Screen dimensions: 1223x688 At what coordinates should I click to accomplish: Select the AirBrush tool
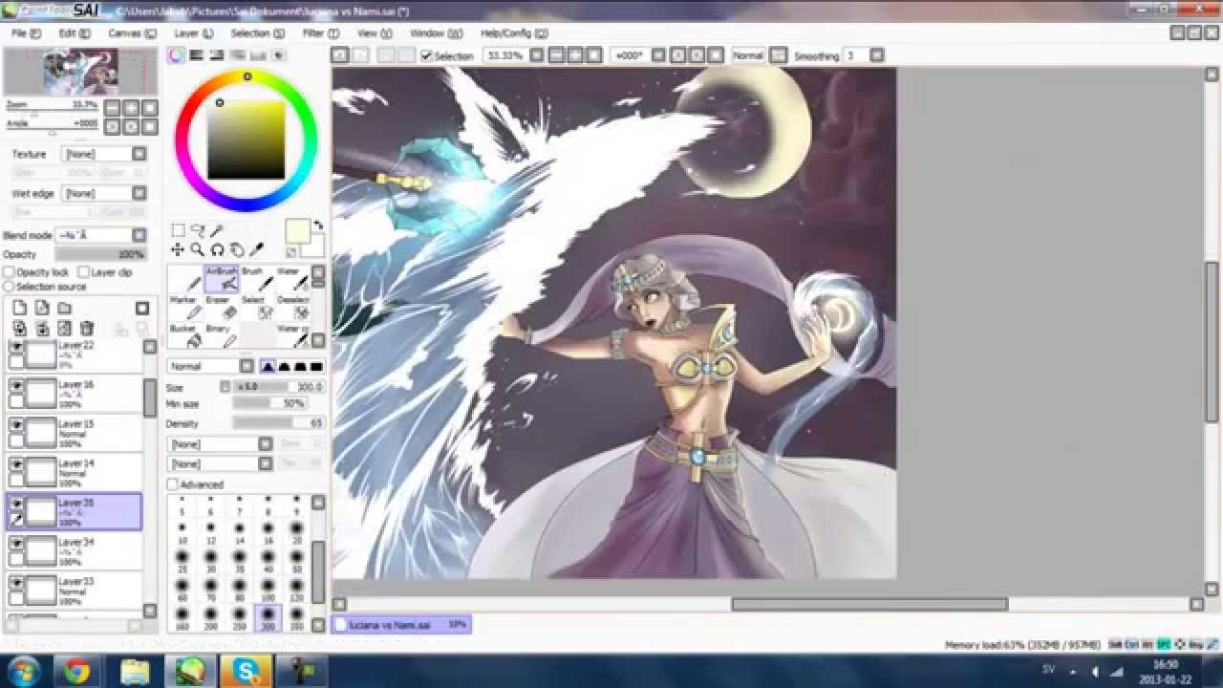221,278
